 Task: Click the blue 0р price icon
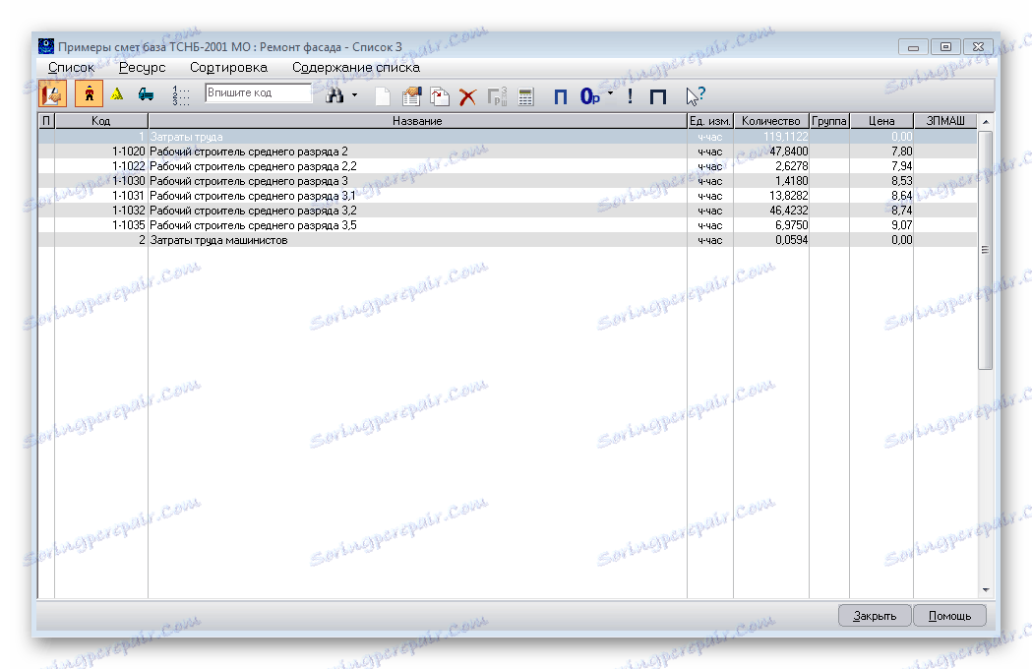(x=589, y=96)
